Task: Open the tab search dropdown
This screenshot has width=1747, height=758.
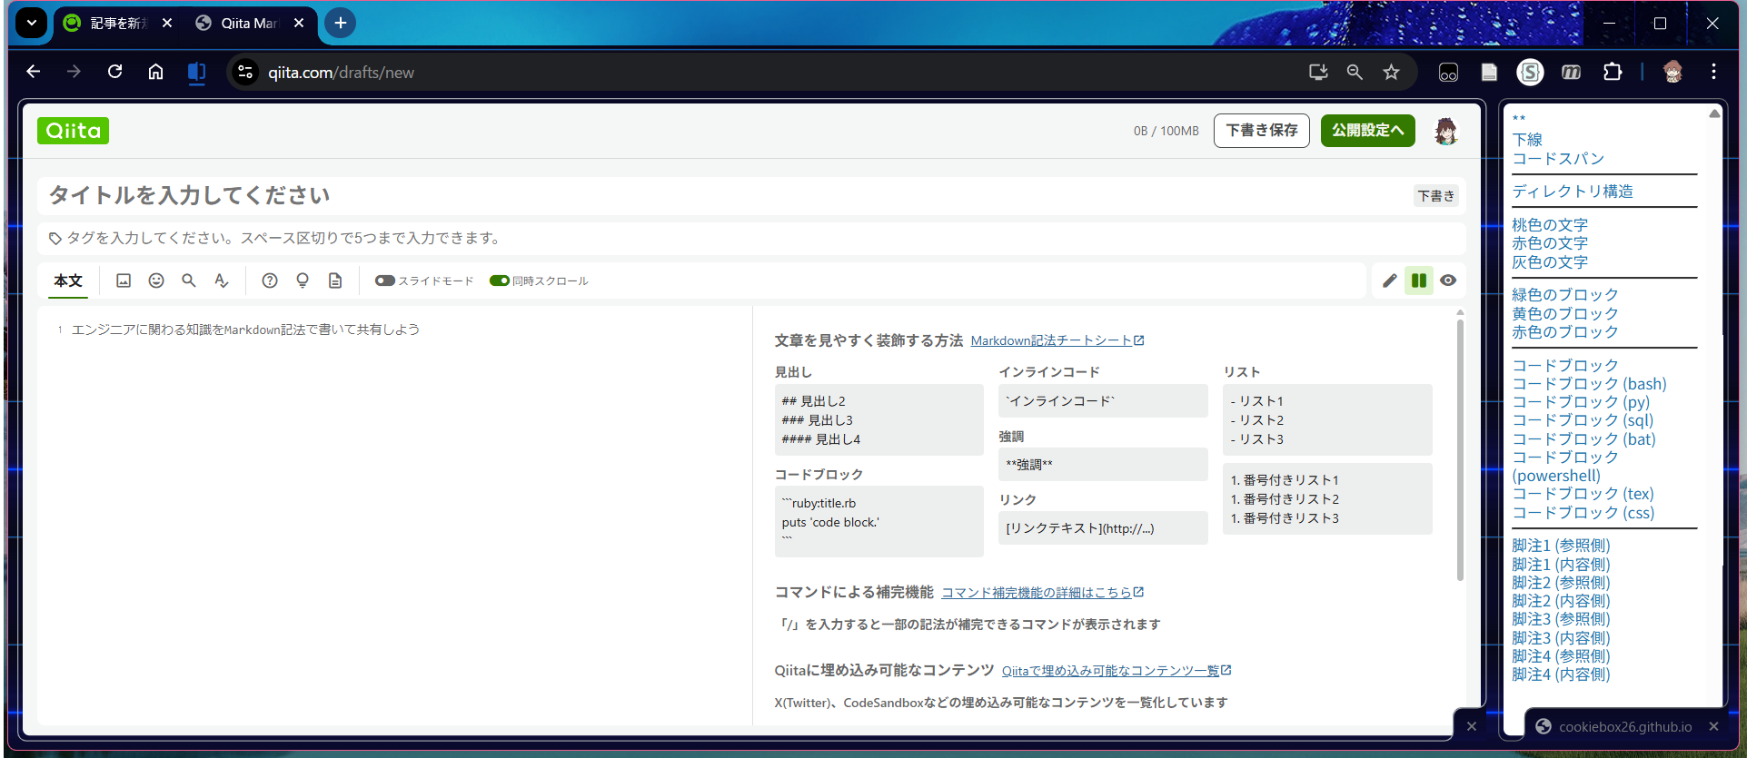Action: click(x=32, y=23)
